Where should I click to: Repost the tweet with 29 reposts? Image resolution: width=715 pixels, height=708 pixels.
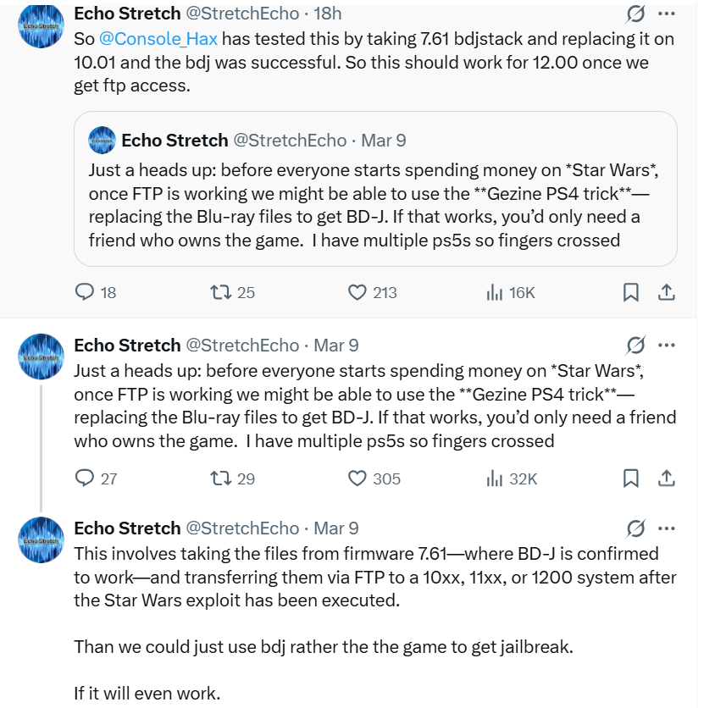point(222,478)
